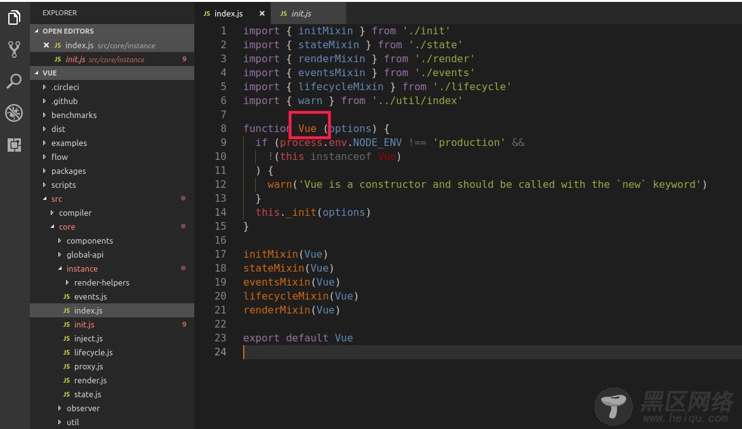This screenshot has height=429, width=742.
Task: Click instanceof keyword on line 10
Action: pos(341,157)
